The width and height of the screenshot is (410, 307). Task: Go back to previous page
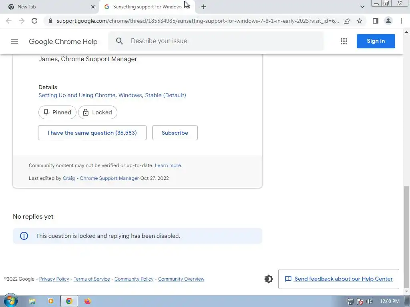[x=9, y=21]
